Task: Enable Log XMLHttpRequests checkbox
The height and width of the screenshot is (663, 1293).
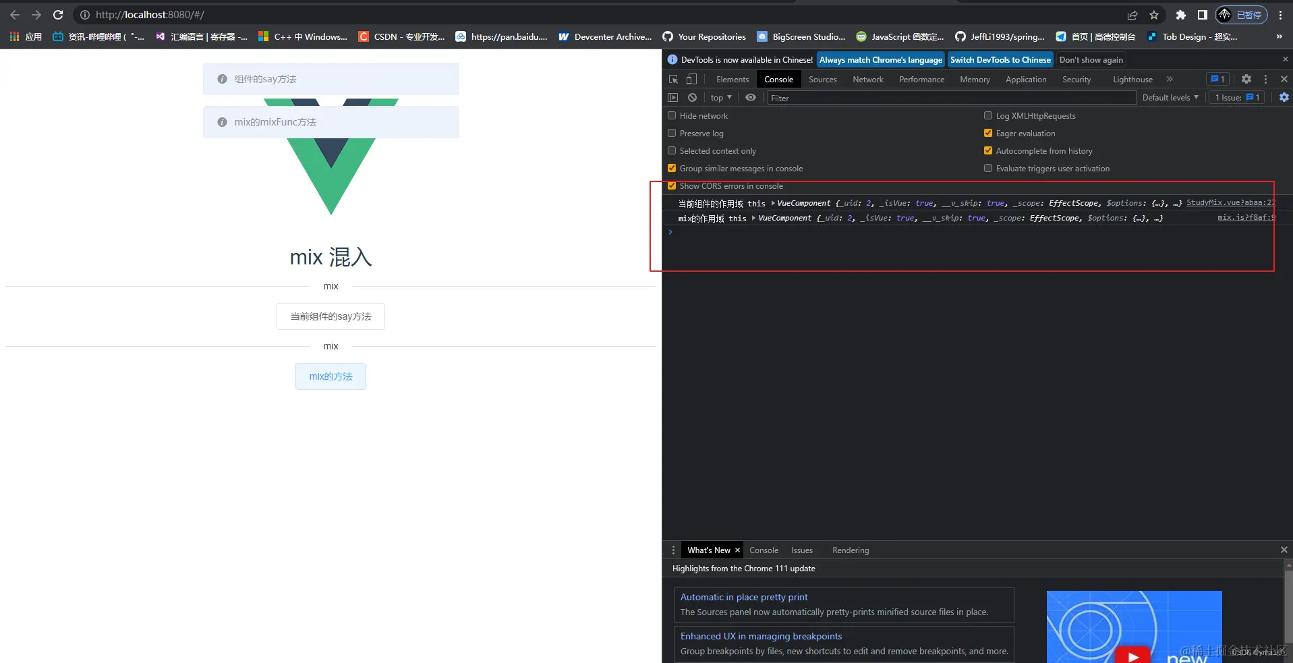Action: [988, 116]
